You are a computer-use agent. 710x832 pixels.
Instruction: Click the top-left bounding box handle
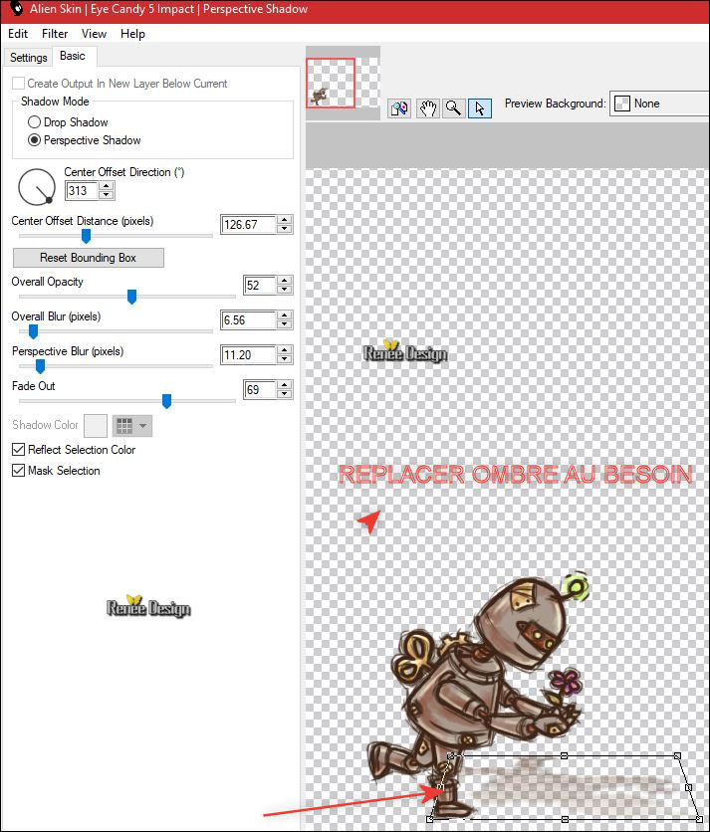tap(451, 755)
